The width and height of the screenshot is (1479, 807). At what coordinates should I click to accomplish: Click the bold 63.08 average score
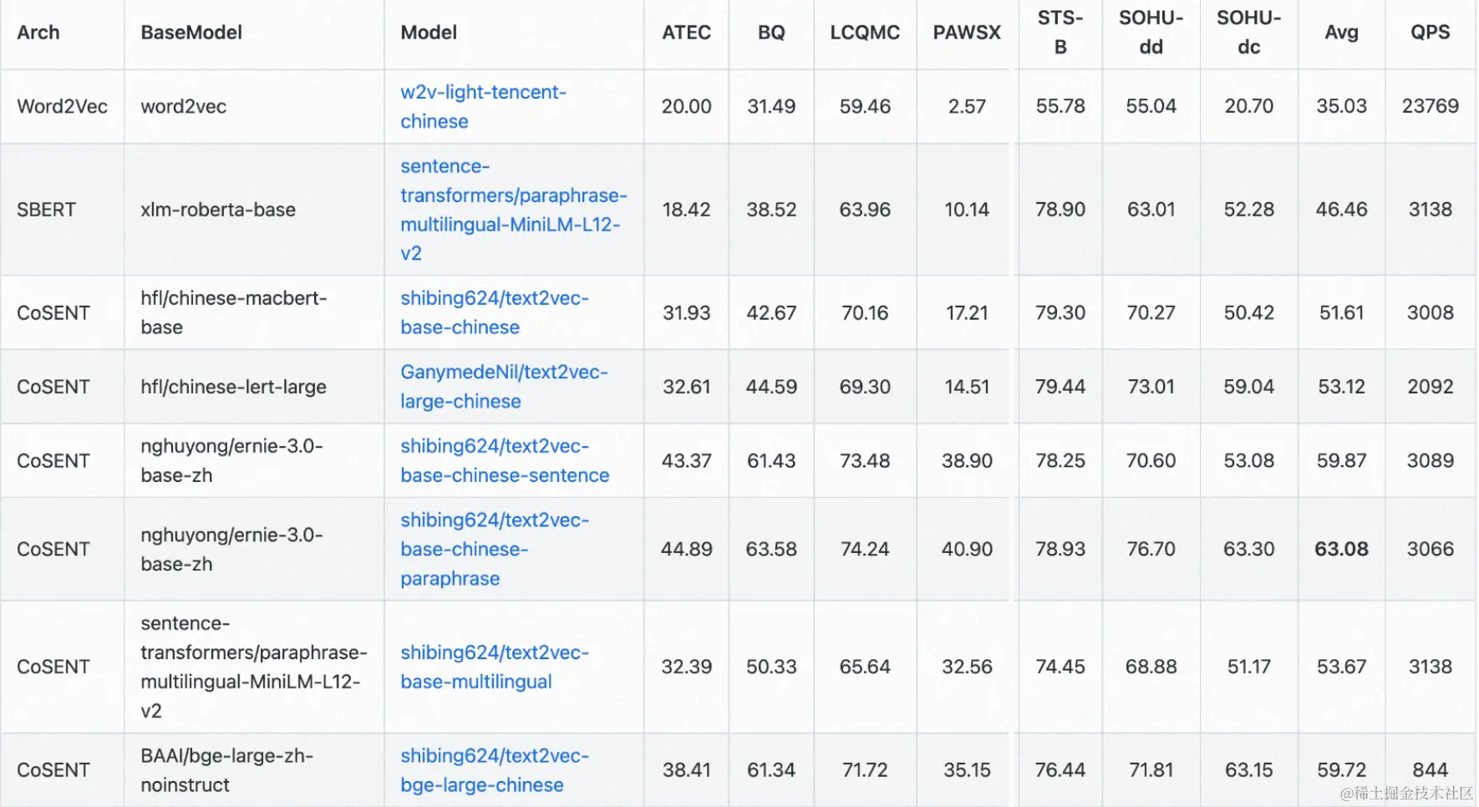[1342, 549]
